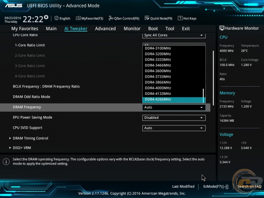Click the EzMode exit arrow icon
This screenshot has height=198, width=264.
coord(226,186)
